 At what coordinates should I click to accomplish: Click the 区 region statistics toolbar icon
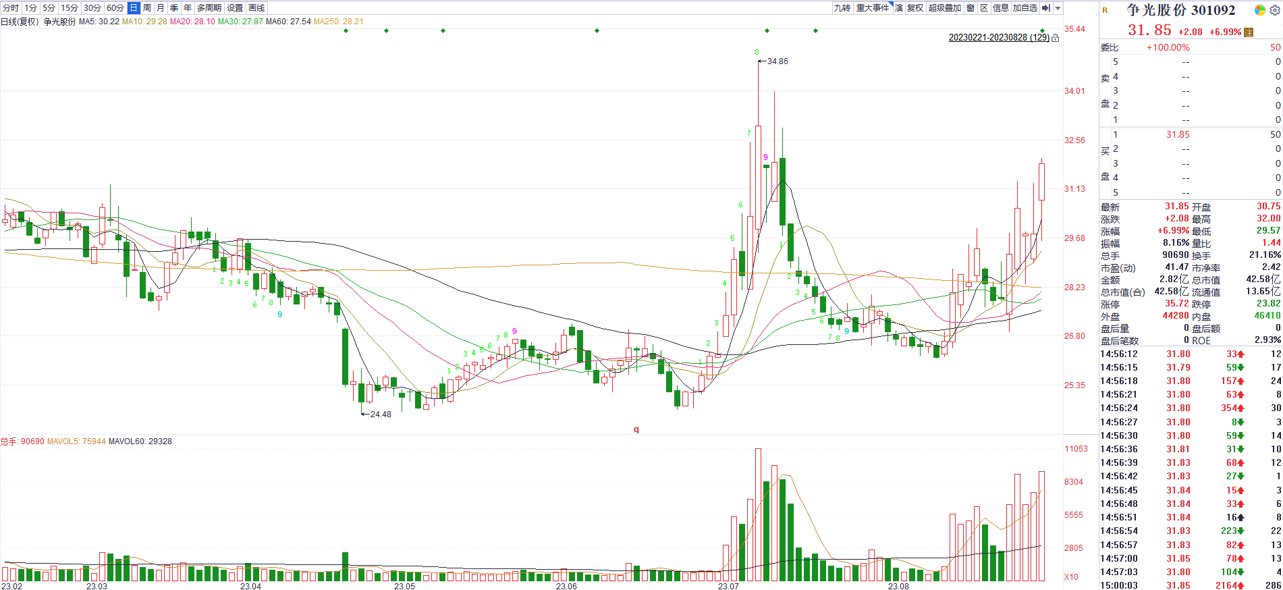coord(984,8)
